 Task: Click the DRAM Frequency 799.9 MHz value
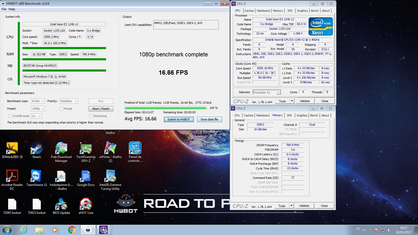[x=293, y=145]
